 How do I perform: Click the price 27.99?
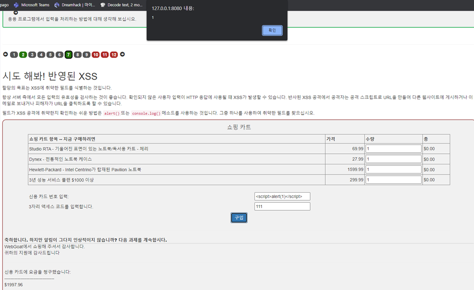pyautogui.click(x=358, y=159)
